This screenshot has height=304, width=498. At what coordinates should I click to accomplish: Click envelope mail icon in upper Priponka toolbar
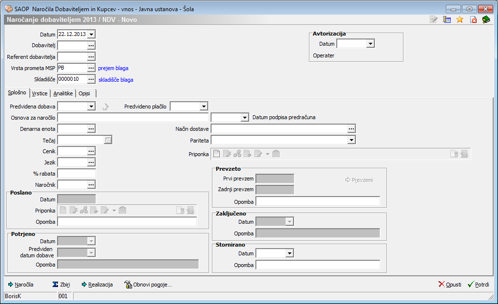pyautogui.click(x=276, y=154)
